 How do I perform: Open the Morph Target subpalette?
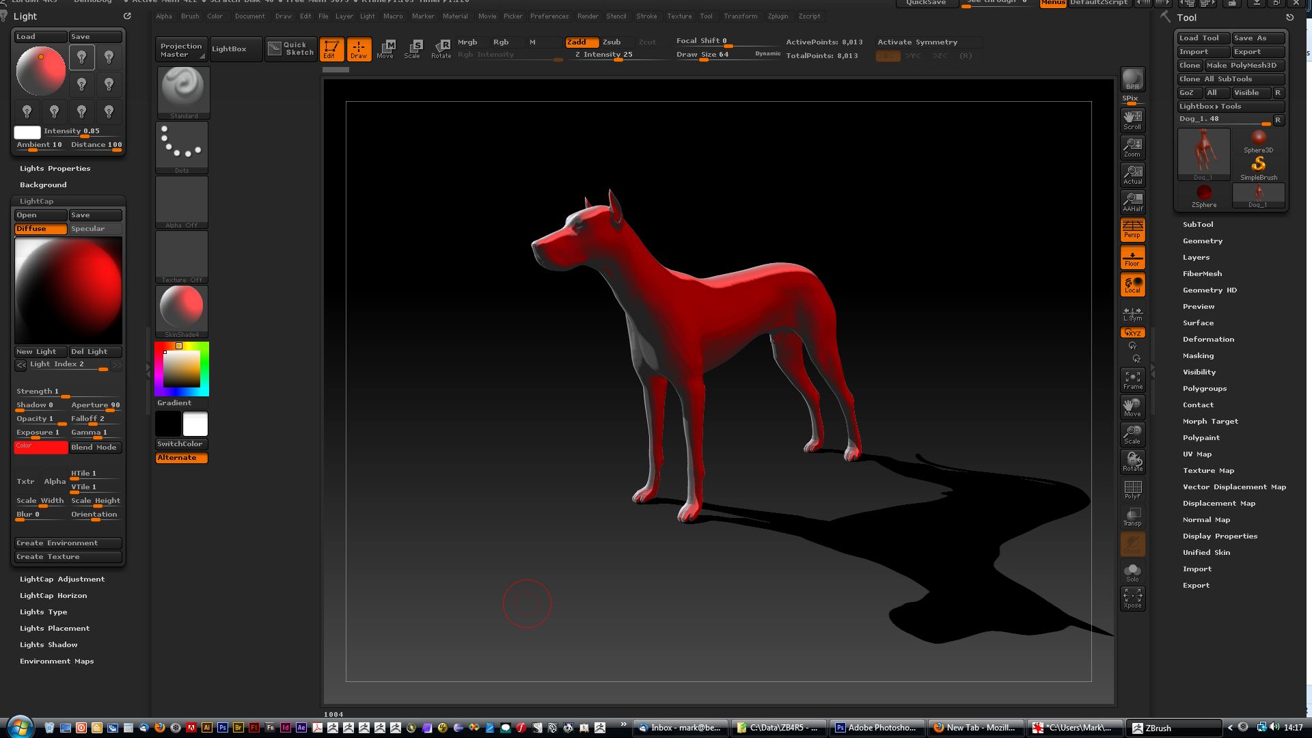coord(1210,421)
